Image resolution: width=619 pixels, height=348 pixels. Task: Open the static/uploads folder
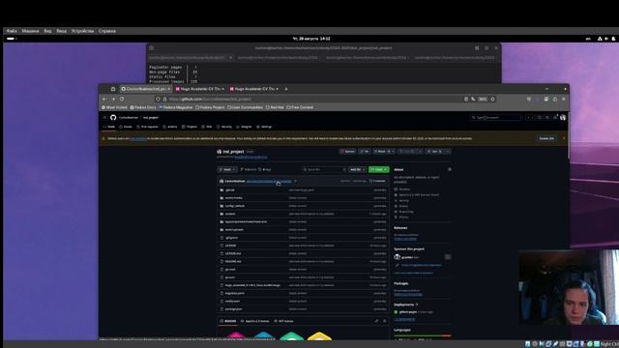click(234, 230)
